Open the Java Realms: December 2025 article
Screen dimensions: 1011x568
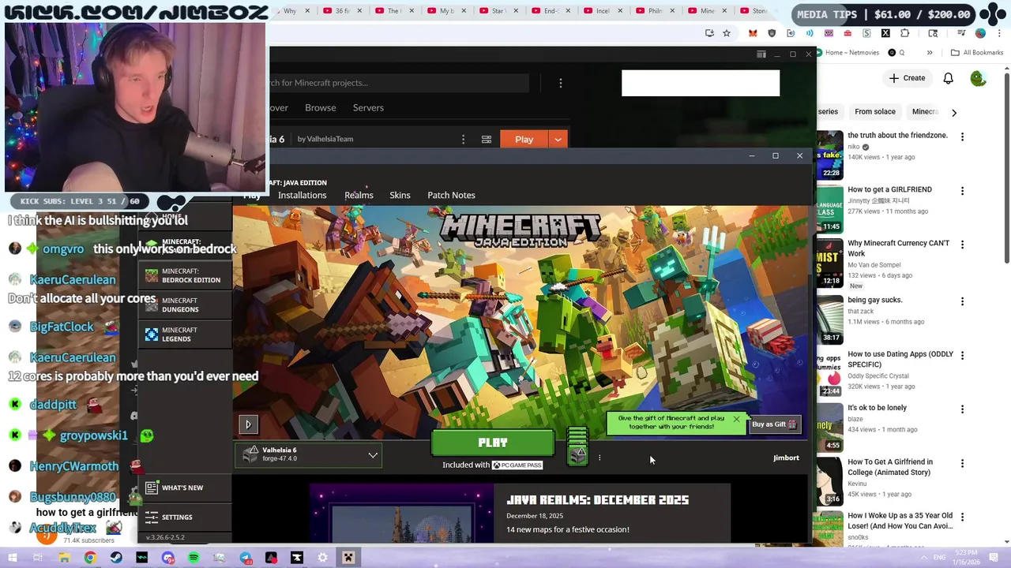tap(597, 500)
